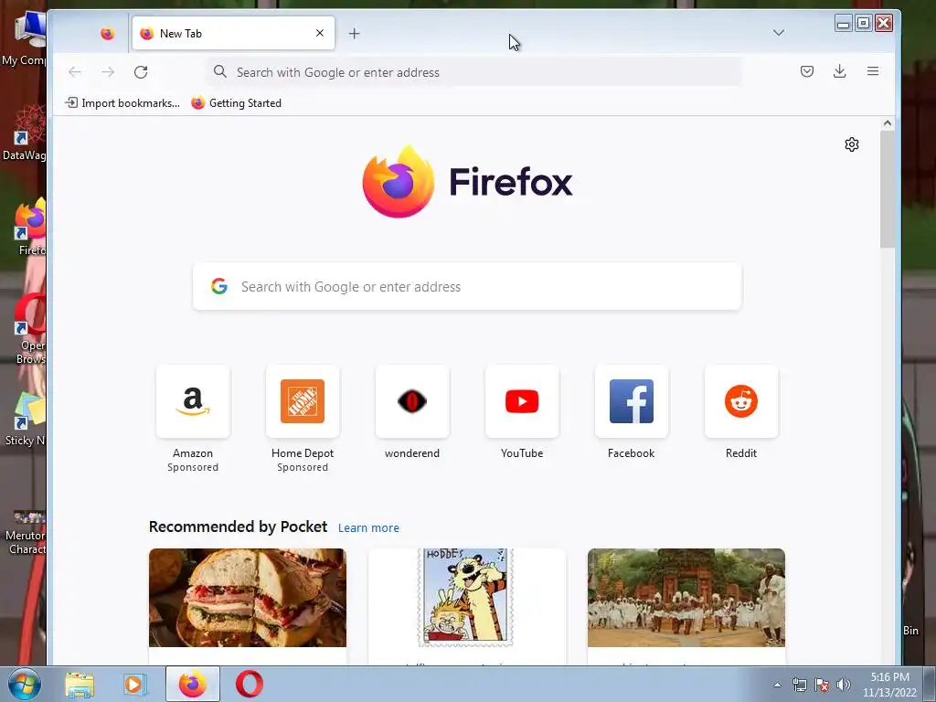This screenshot has height=702, width=936.
Task: Click the network icon in system tray
Action: (799, 685)
